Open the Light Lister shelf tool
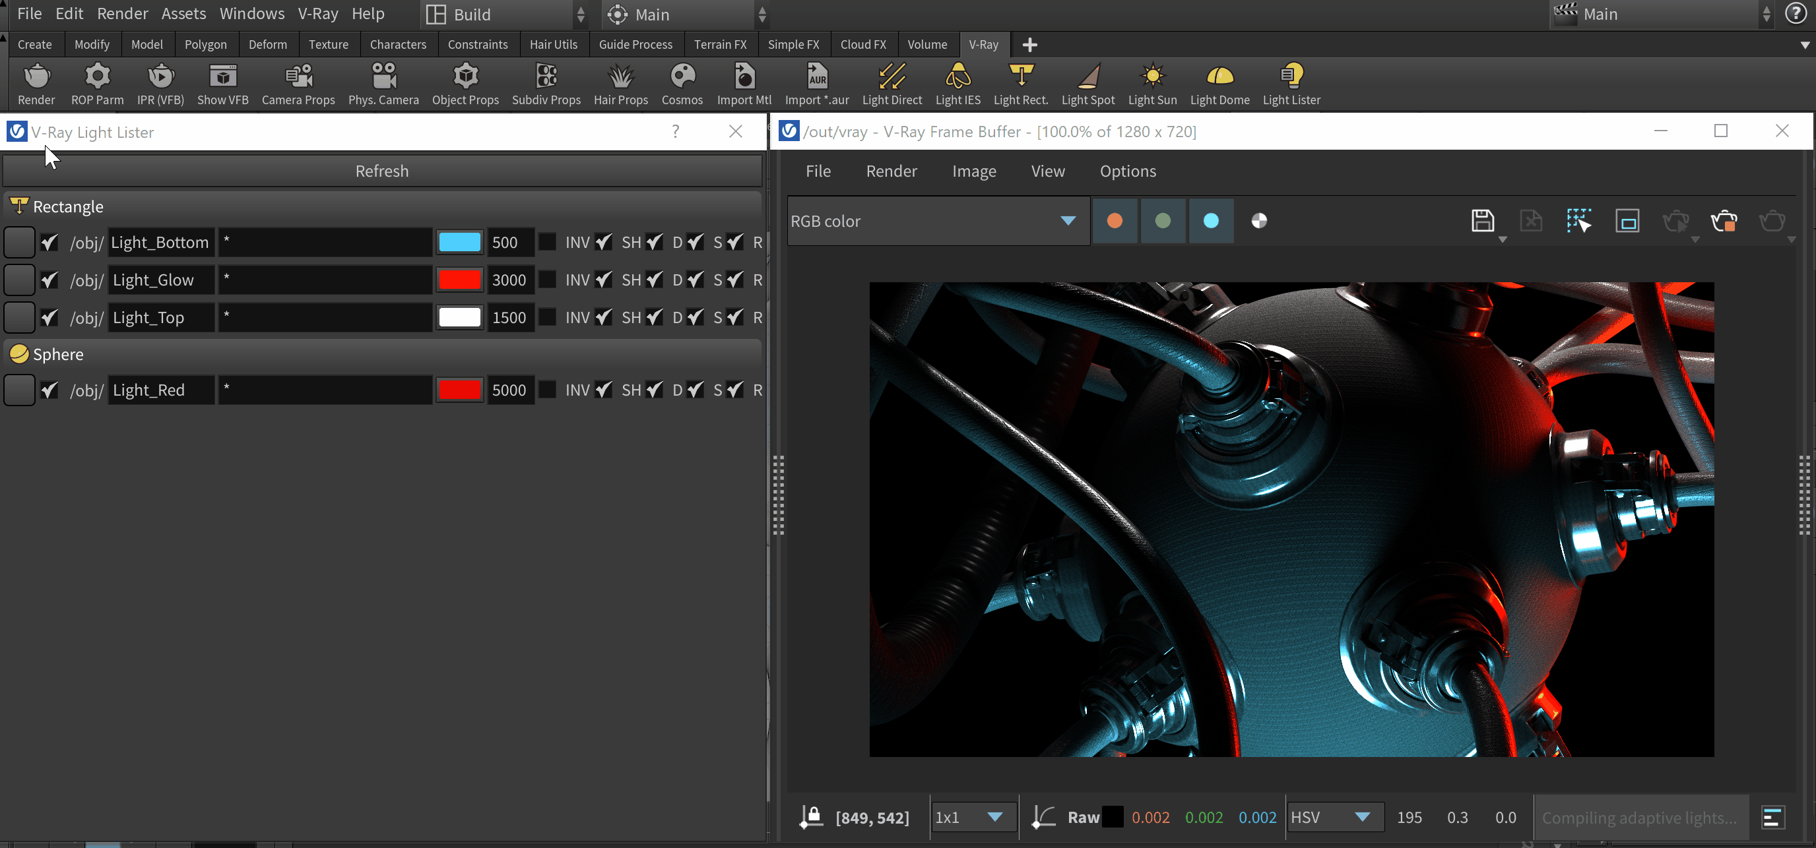Screen dimensions: 1816x848 pyautogui.click(x=1291, y=84)
